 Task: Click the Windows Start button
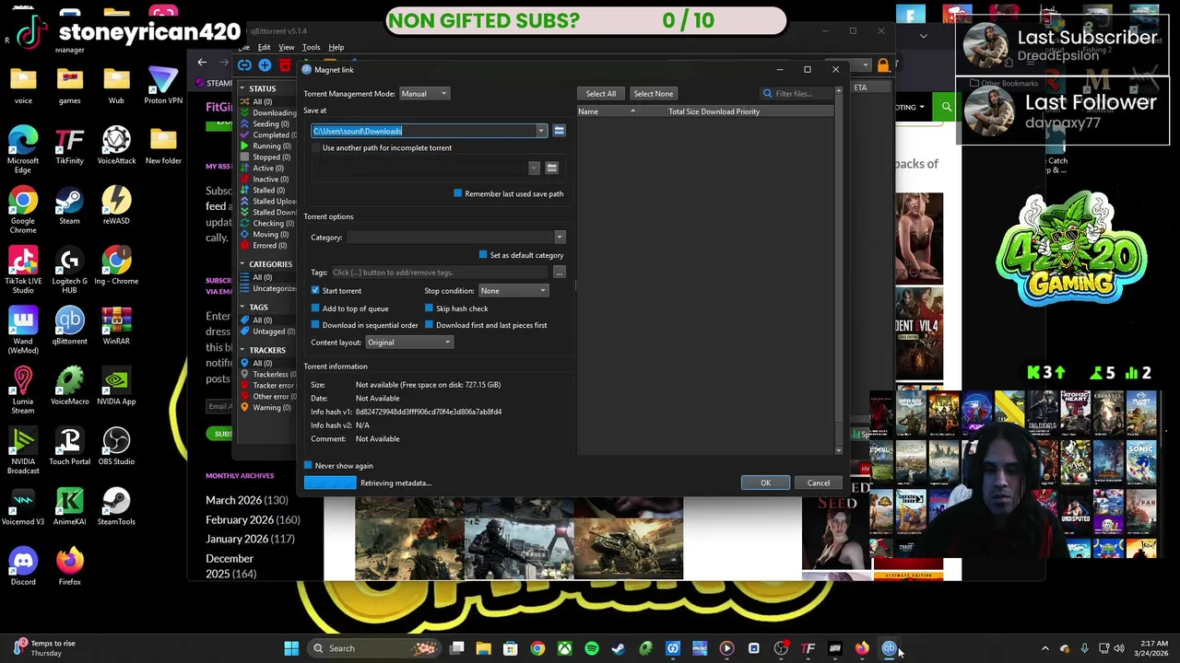pos(291,648)
